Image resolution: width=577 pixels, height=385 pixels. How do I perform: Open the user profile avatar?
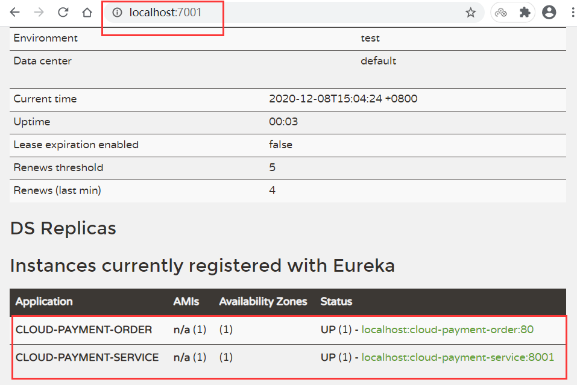click(549, 13)
